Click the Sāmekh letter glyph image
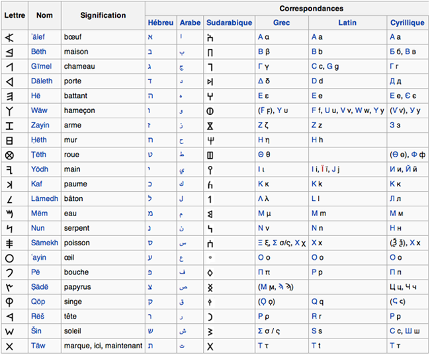 9,243
